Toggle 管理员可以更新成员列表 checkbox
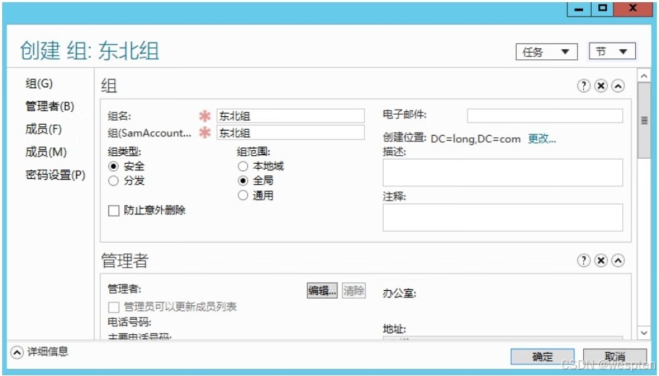 pos(114,307)
